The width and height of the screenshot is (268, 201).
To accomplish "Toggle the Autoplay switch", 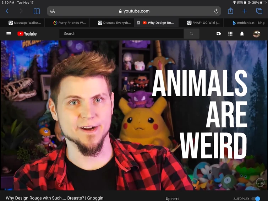I will point(256,199).
